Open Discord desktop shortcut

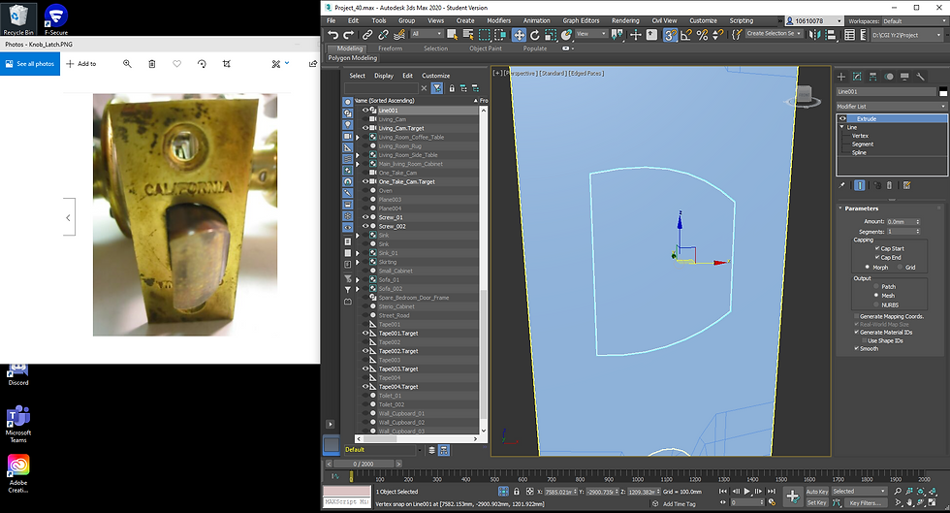pos(18,374)
